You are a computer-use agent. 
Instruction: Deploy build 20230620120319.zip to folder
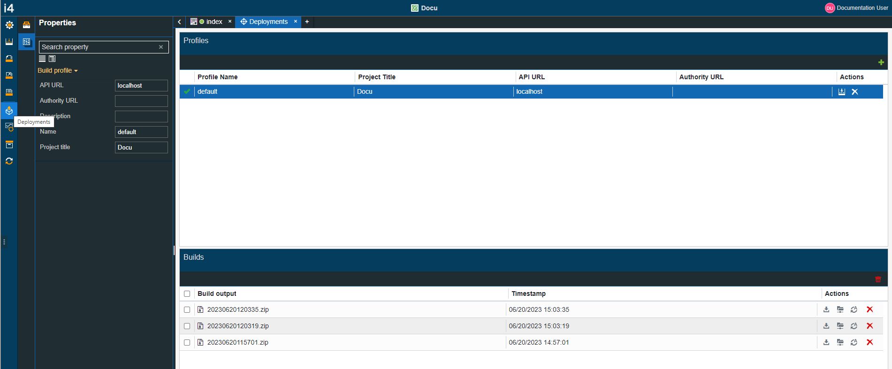click(x=840, y=326)
